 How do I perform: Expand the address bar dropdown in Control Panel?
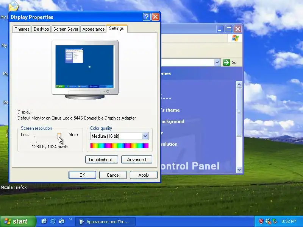pyautogui.click(x=217, y=62)
